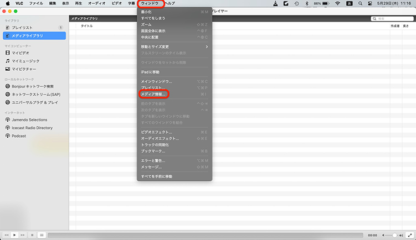Click the play button
The width and height of the screenshot is (416, 240).
pyautogui.click(x=14, y=235)
